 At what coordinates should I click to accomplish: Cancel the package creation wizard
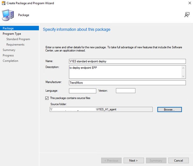coord(178,161)
